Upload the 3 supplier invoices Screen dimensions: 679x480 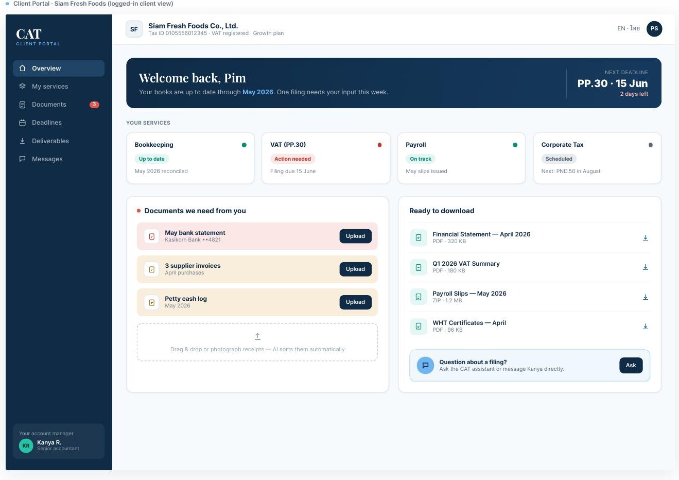pyautogui.click(x=355, y=269)
